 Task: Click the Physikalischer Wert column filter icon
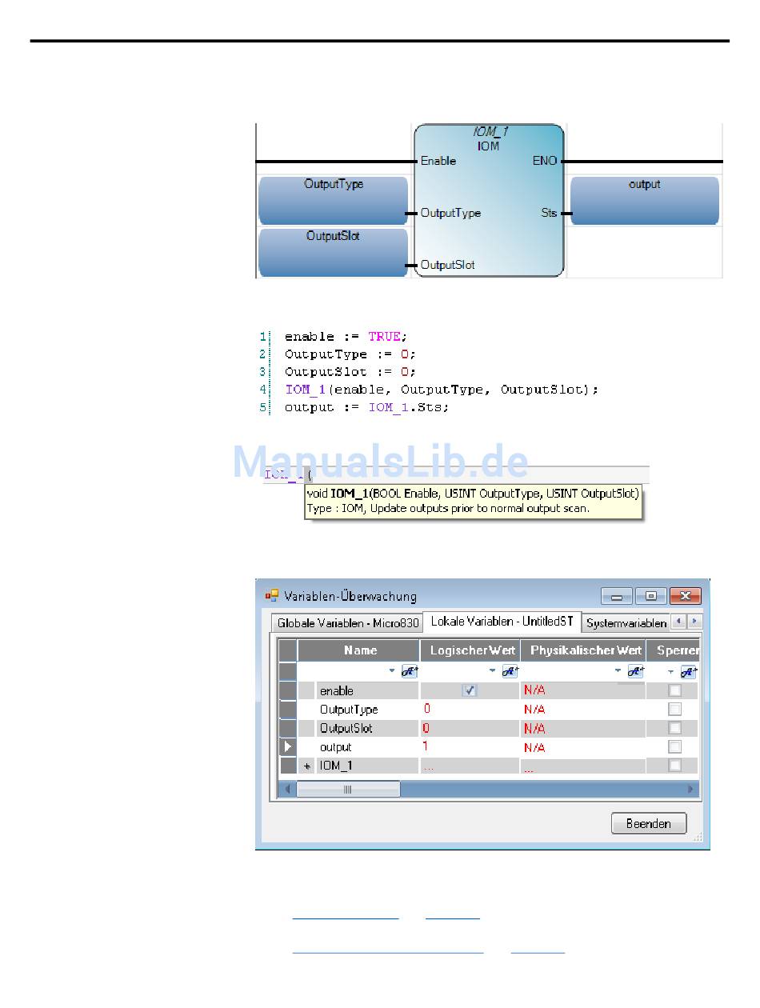(x=635, y=672)
